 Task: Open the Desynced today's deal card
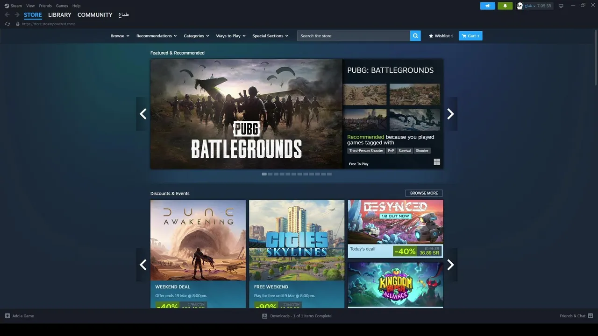tap(395, 229)
